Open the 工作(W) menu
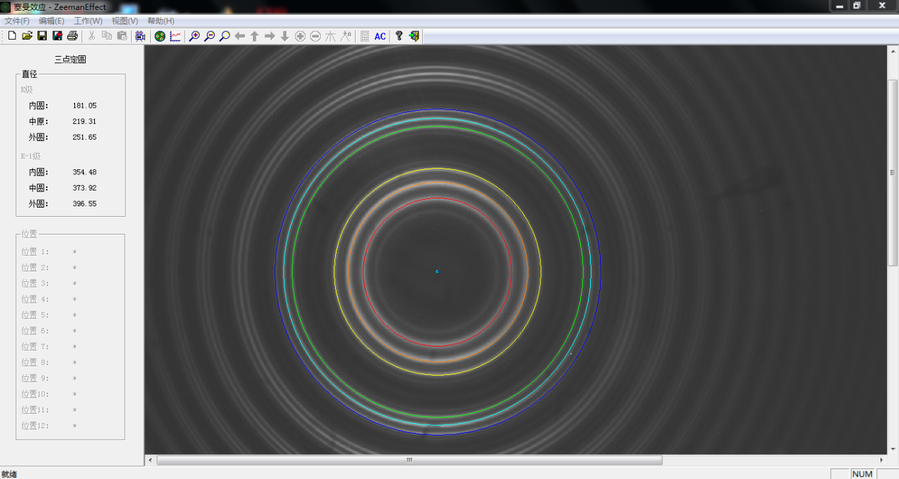The image size is (899, 479). pyautogui.click(x=88, y=21)
